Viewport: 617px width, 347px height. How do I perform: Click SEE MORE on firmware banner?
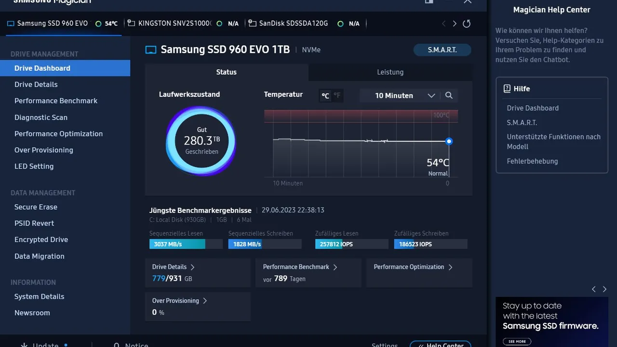pyautogui.click(x=517, y=341)
